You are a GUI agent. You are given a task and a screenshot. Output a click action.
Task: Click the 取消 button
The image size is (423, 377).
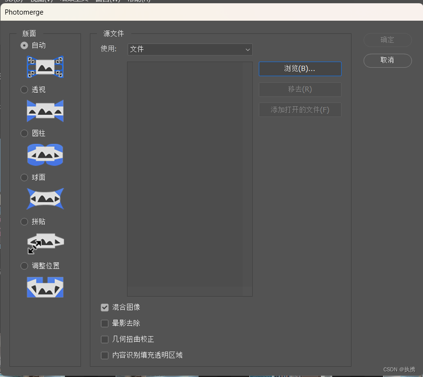tap(387, 60)
